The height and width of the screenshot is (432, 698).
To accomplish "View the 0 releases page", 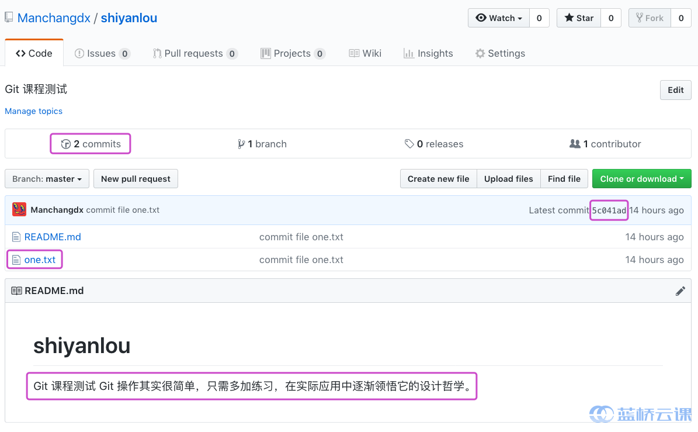I will click(x=434, y=144).
